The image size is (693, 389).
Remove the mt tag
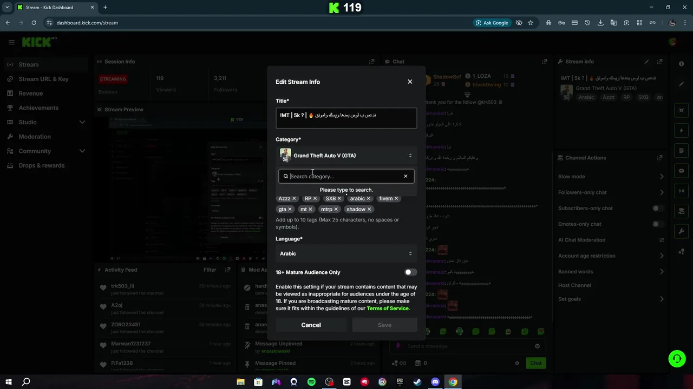click(311, 210)
